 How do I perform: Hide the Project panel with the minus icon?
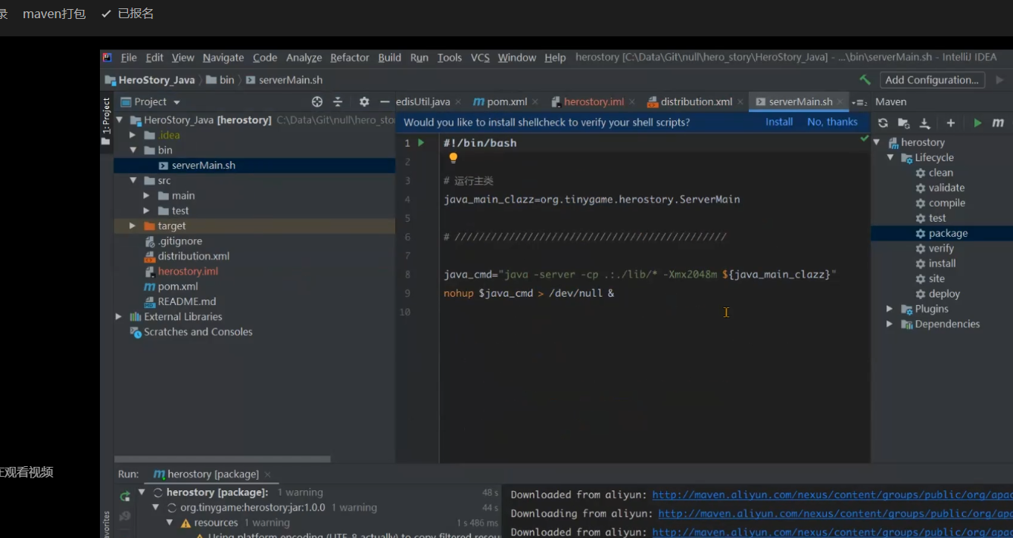click(385, 101)
